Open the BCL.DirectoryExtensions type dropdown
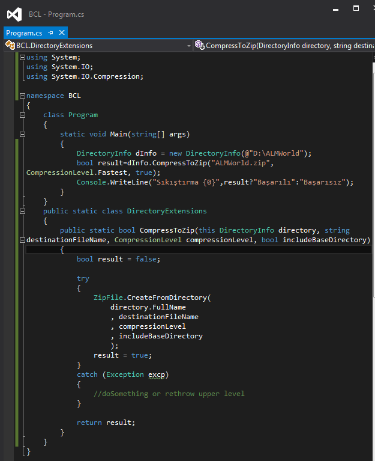 (x=188, y=46)
